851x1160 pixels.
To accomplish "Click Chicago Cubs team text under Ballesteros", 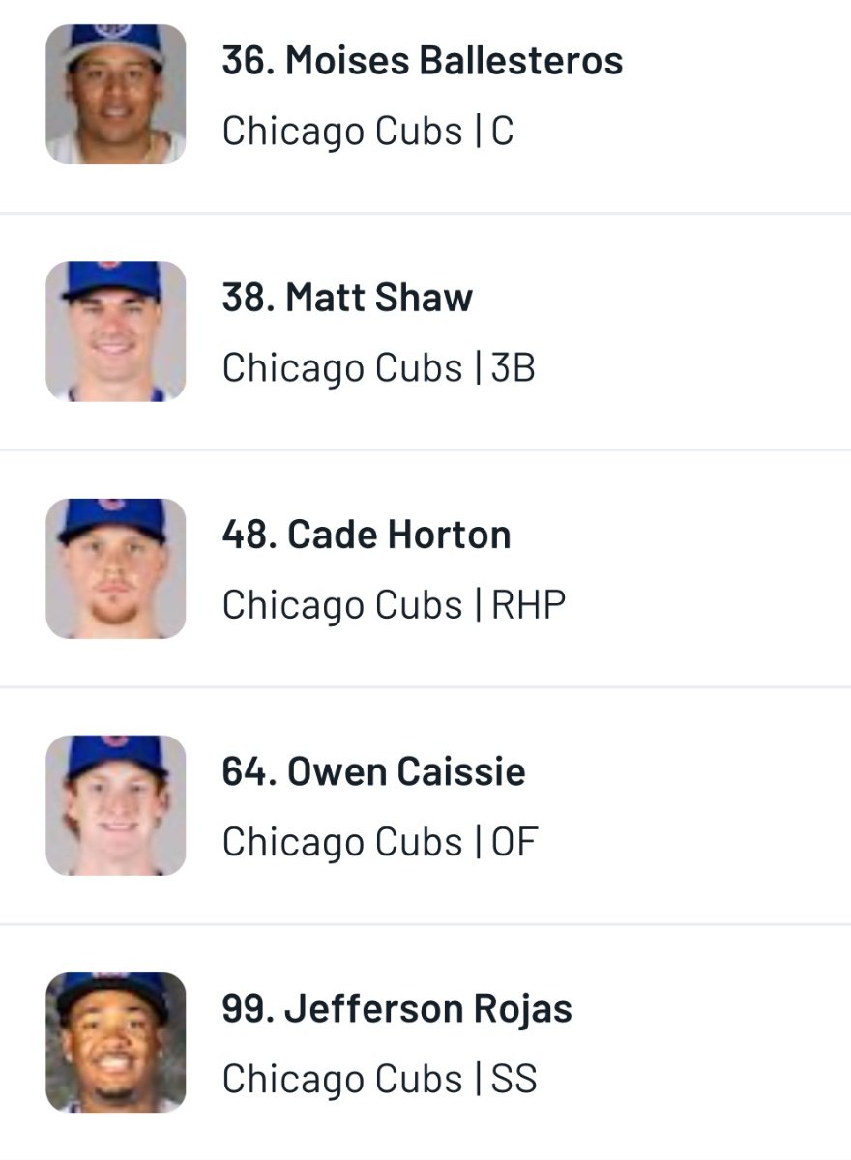I will click(x=342, y=130).
